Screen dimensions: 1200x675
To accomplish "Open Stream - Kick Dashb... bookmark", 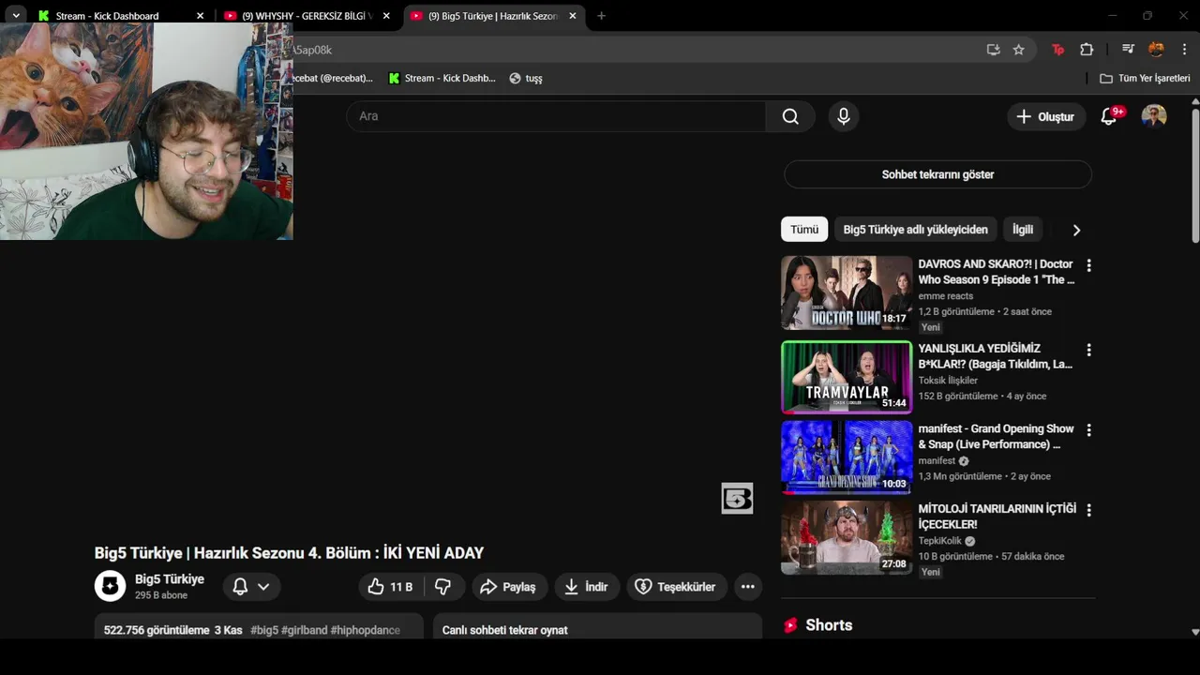I will pos(442,79).
